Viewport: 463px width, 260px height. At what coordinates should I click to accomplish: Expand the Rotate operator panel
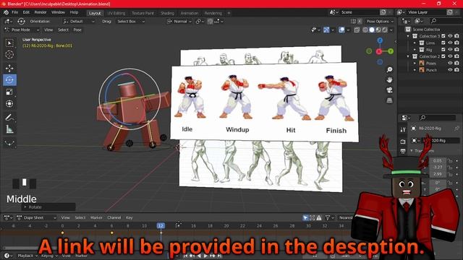[25, 207]
